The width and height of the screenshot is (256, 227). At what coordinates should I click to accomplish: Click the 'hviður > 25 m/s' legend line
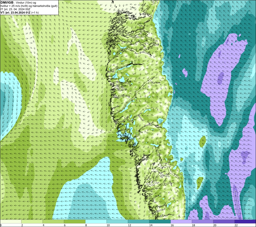click(x=29, y=6)
